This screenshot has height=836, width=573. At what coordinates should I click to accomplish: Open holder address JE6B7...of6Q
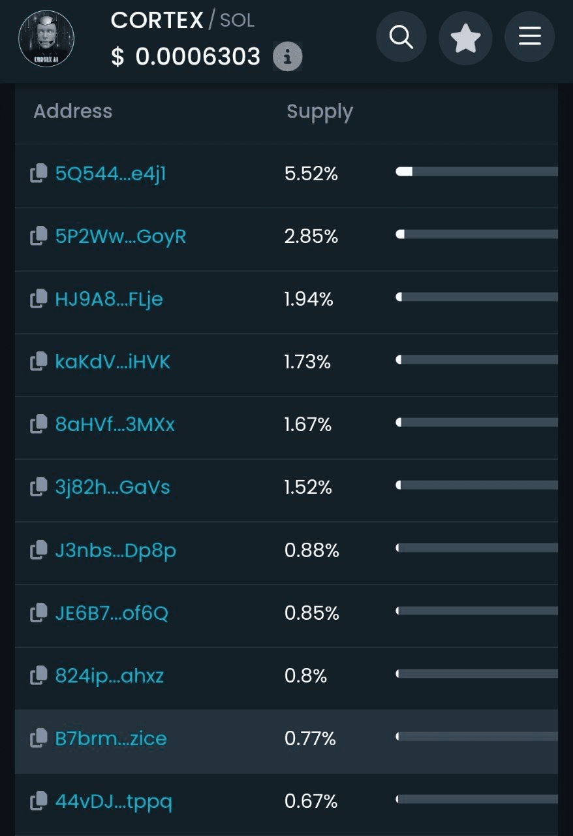[x=112, y=613]
